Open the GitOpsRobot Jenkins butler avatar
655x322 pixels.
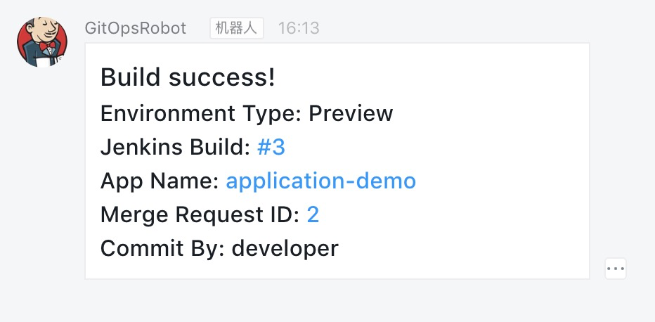(x=41, y=41)
